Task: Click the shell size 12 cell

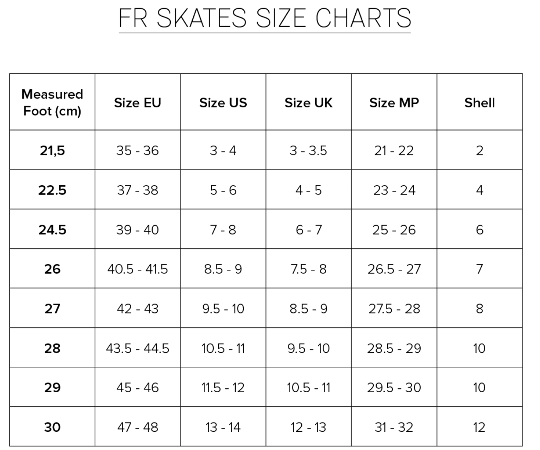Action: [x=479, y=427]
